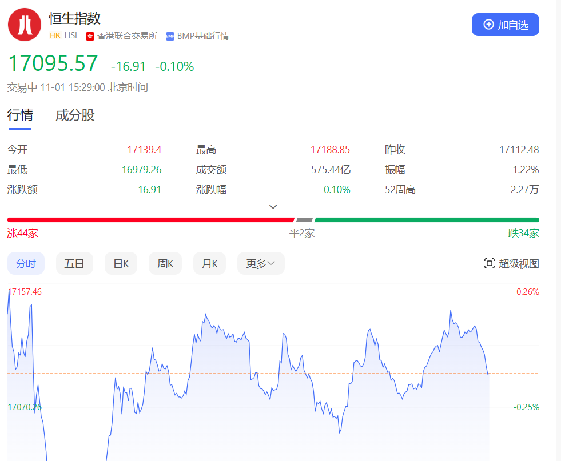Click 香港联合交易所 exchange label

127,36
